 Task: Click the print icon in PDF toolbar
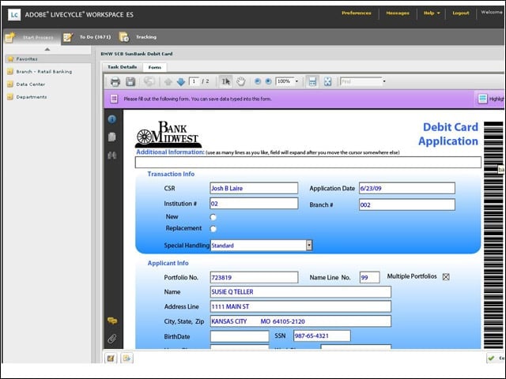115,81
